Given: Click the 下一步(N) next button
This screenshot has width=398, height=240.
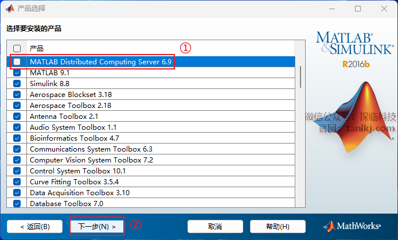Looking at the screenshot, I should [x=97, y=226].
